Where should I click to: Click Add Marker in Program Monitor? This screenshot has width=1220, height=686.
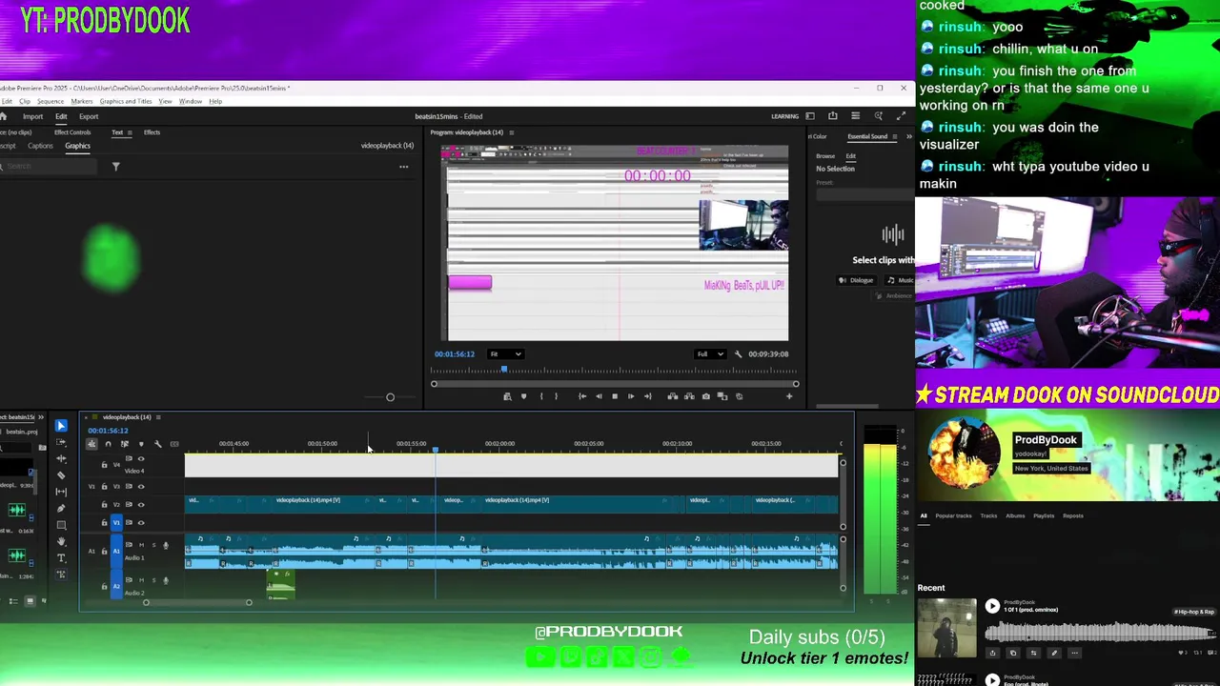pos(523,396)
